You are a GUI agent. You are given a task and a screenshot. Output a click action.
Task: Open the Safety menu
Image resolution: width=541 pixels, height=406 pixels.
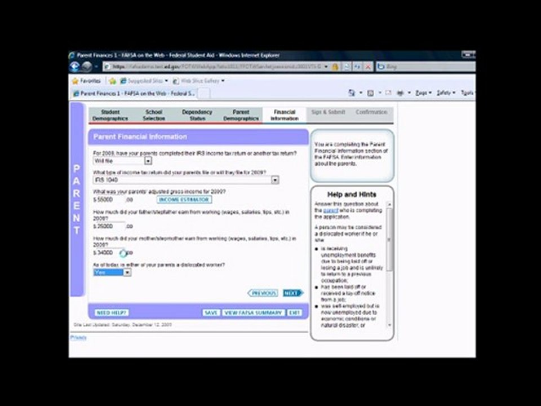pos(446,92)
